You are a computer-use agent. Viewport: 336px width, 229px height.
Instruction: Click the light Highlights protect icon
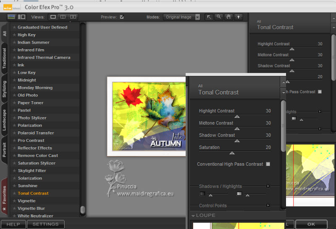[239, 194]
